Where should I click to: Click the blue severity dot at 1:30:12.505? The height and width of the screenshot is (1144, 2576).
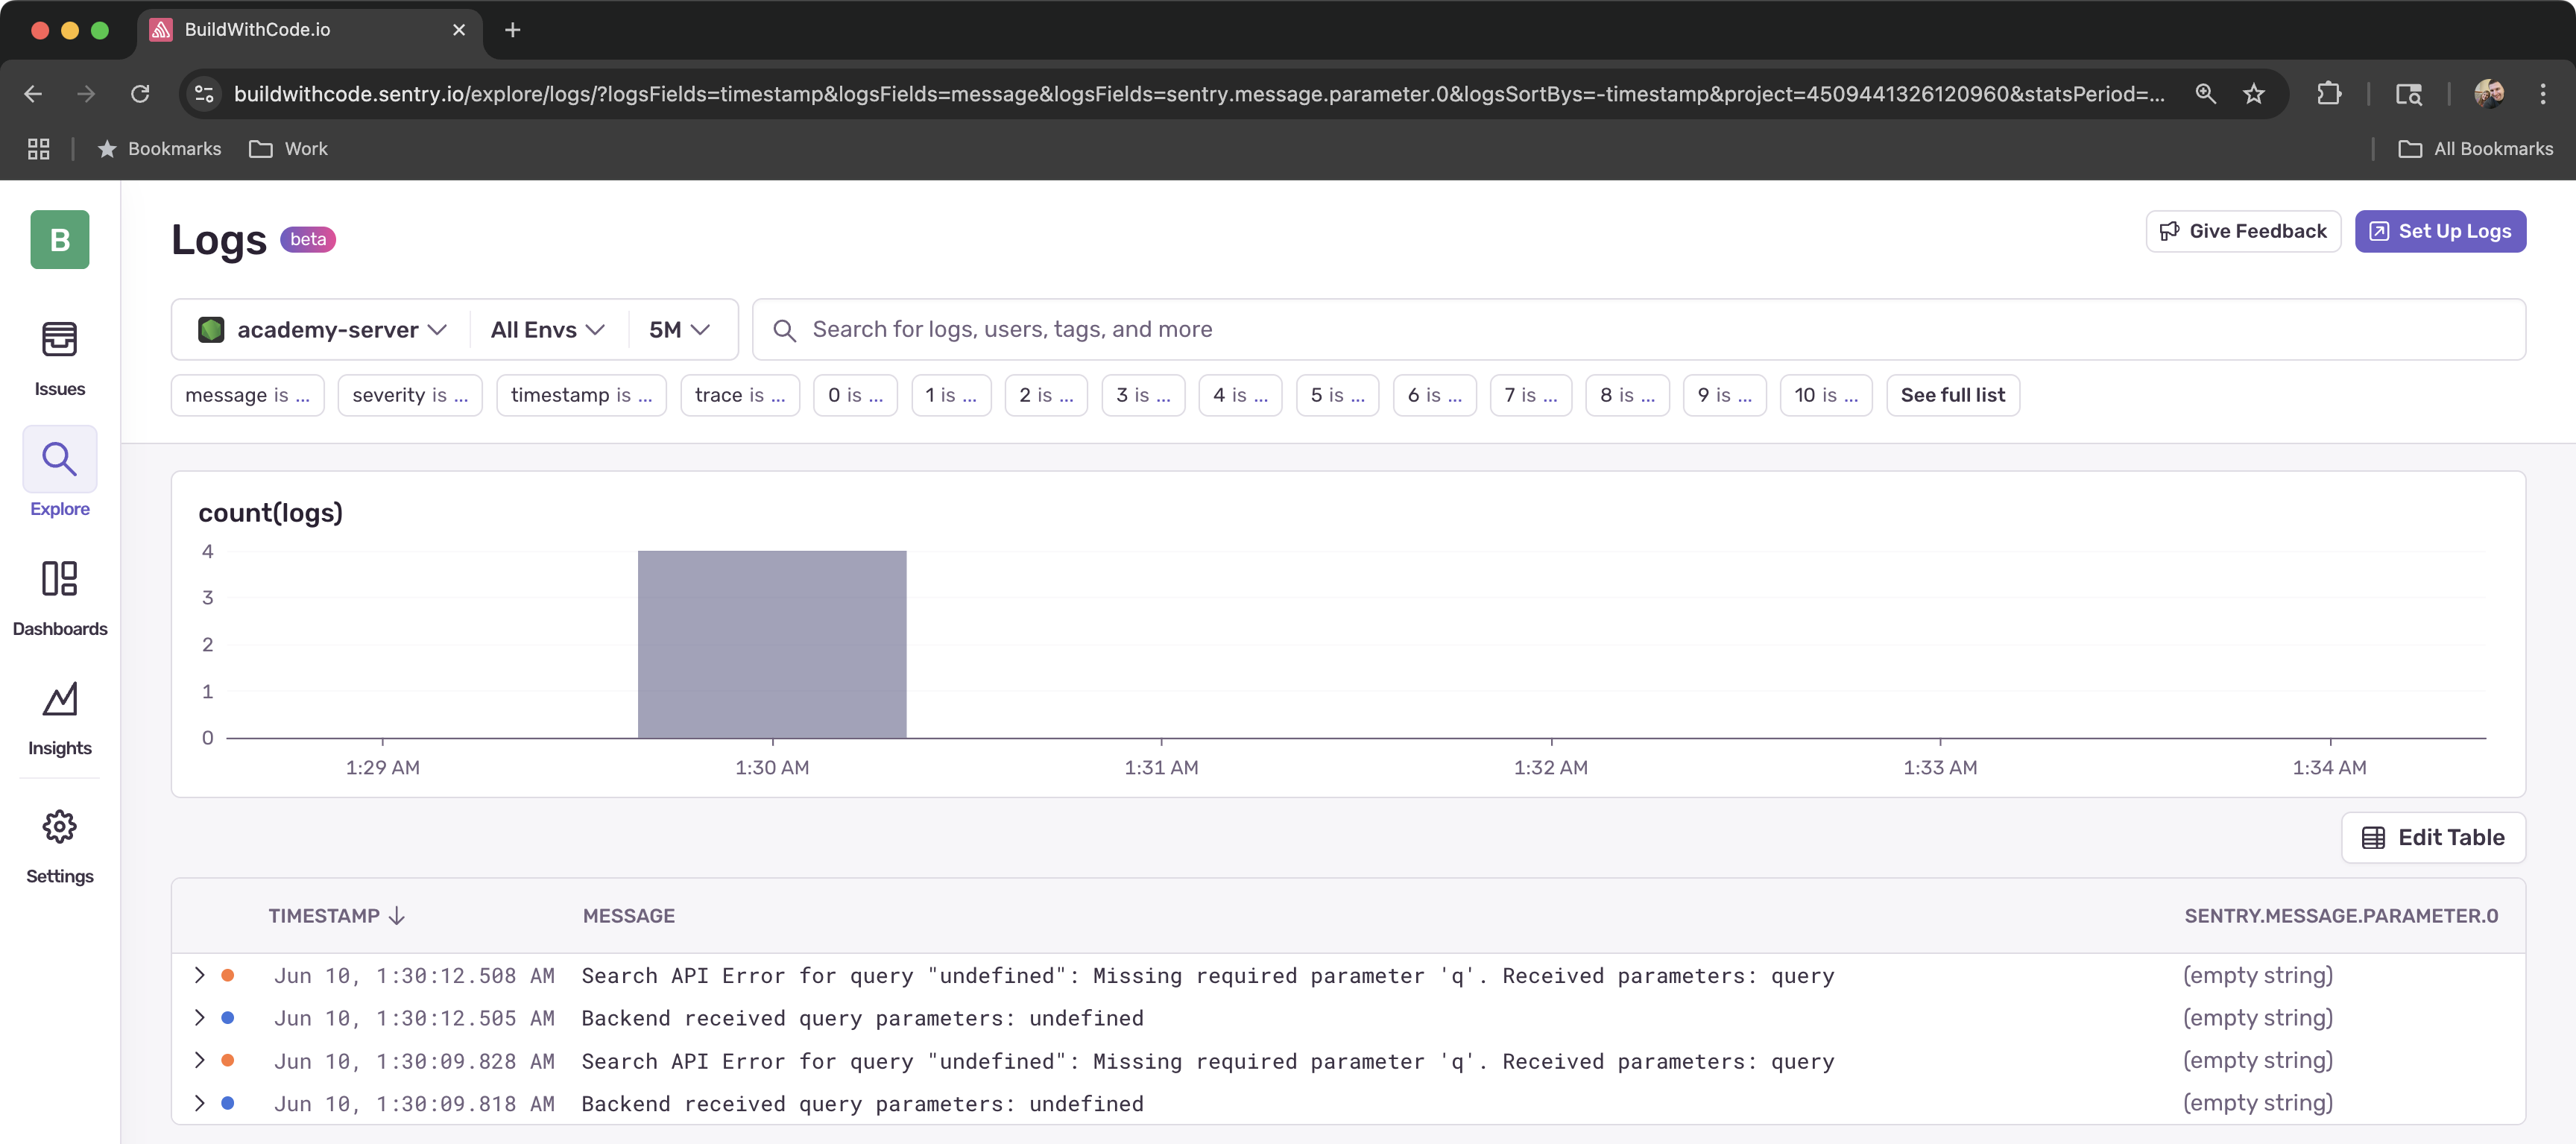[228, 1018]
